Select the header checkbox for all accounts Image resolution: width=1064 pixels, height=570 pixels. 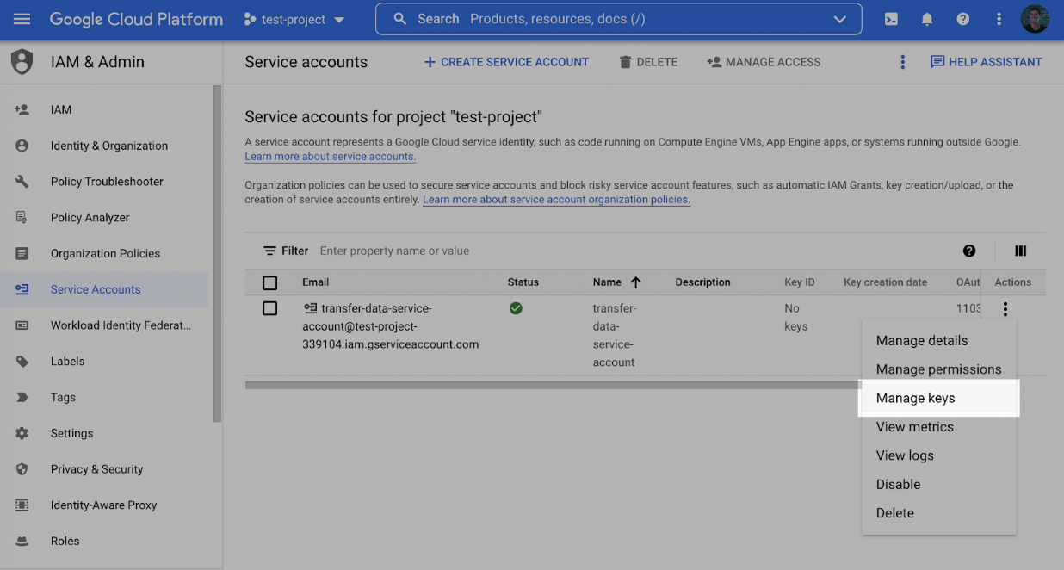pos(270,282)
